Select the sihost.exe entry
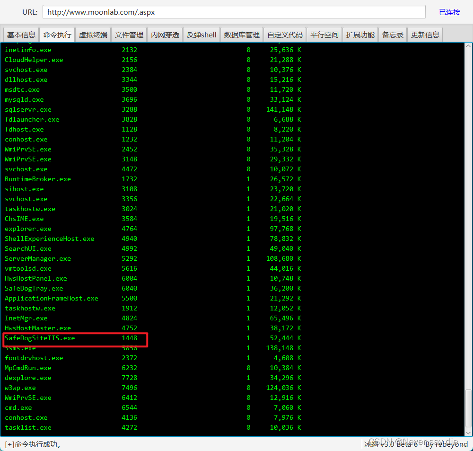Image resolution: width=473 pixels, height=451 pixels. [24, 189]
